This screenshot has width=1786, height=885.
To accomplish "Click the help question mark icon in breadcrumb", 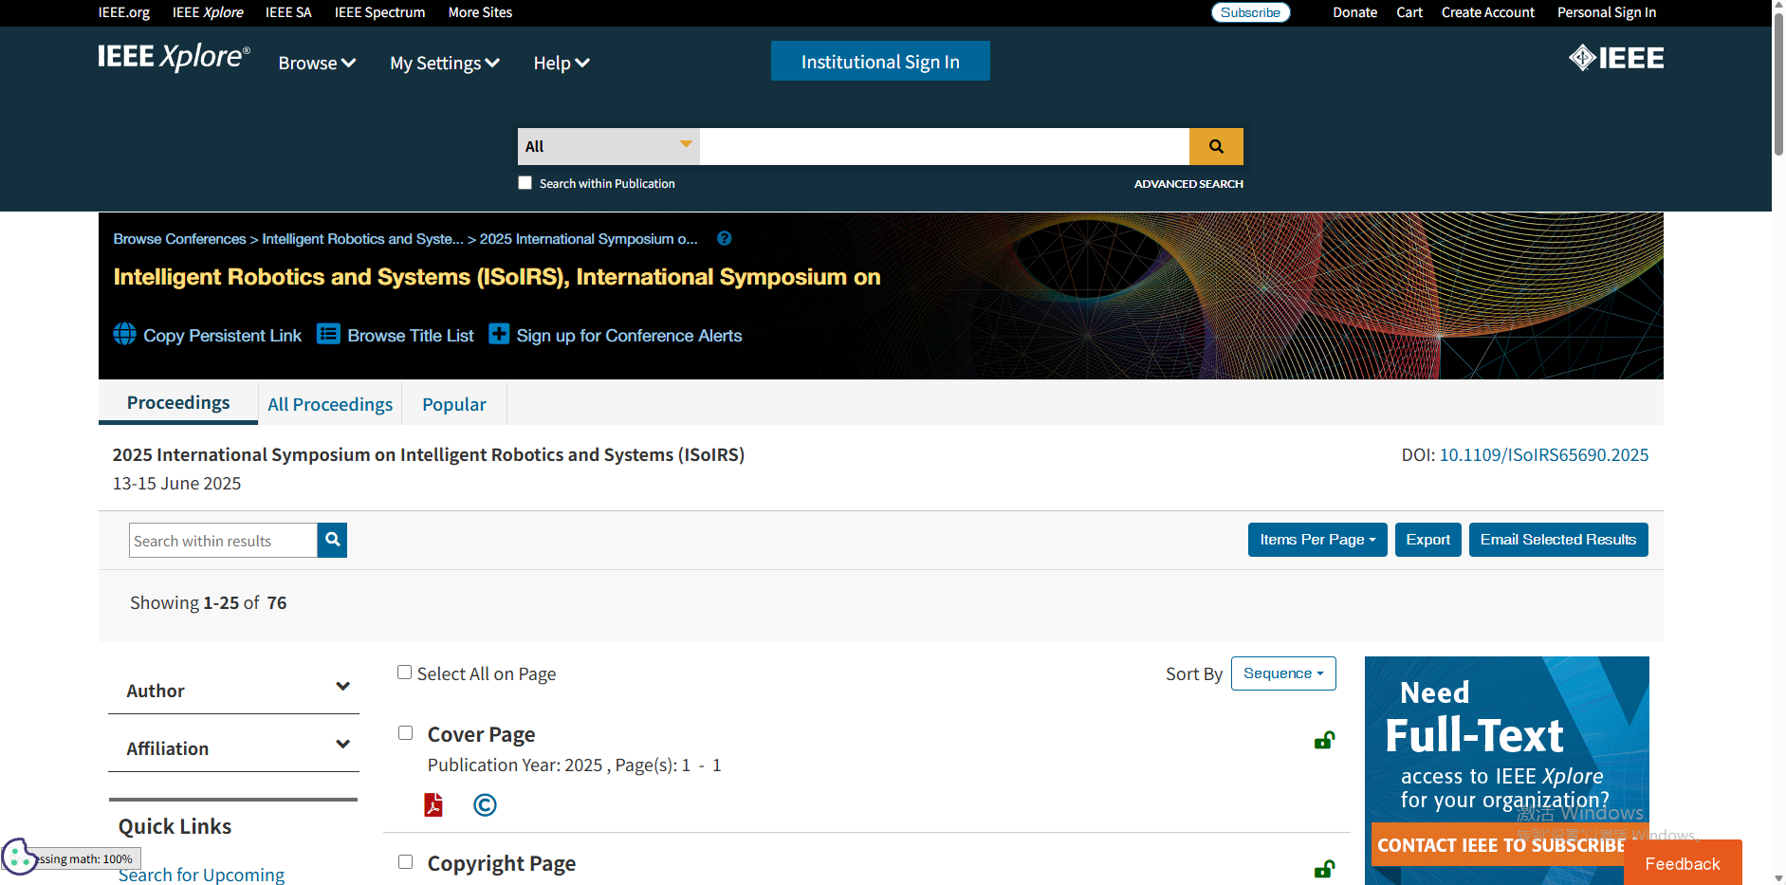I will coord(724,239).
